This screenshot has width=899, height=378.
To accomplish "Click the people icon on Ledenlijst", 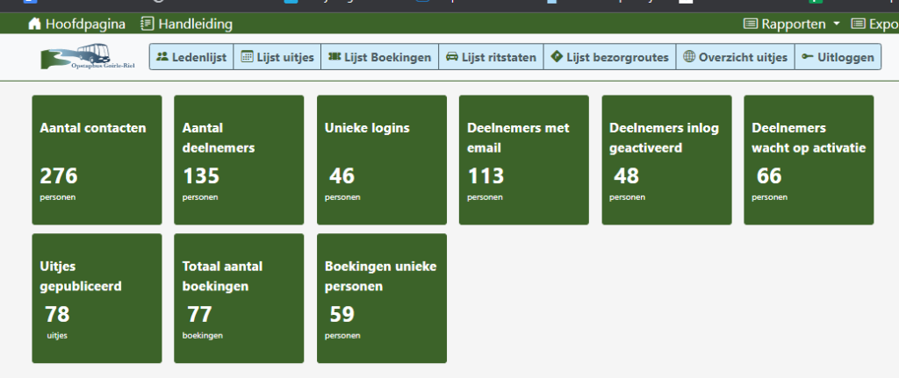I will [162, 57].
